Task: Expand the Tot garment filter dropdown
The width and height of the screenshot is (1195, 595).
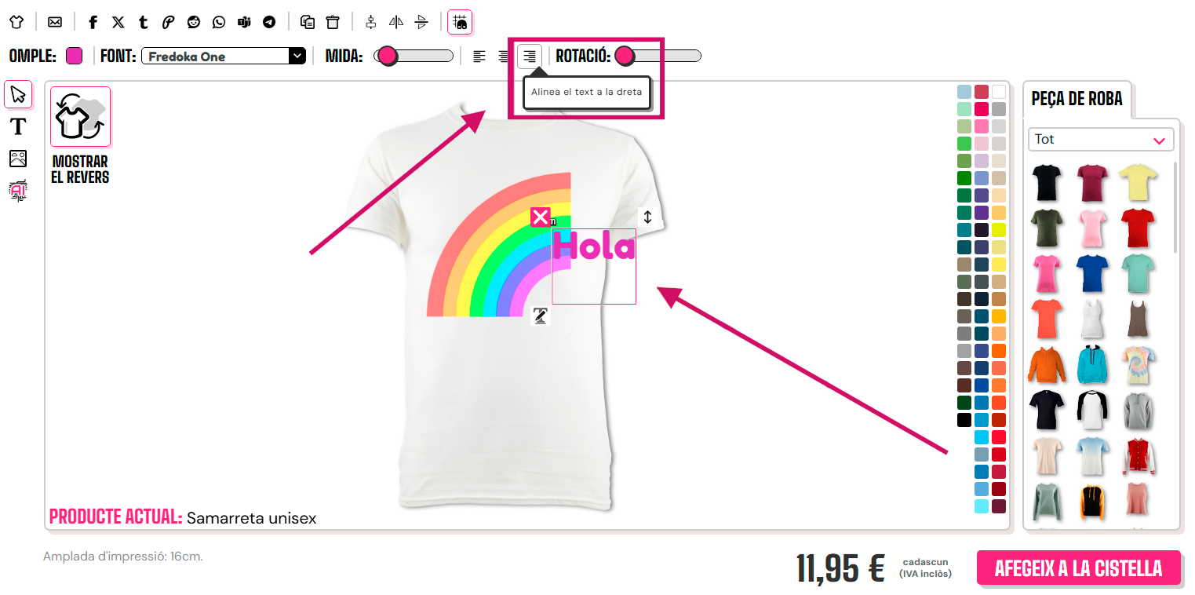Action: pos(1101,140)
